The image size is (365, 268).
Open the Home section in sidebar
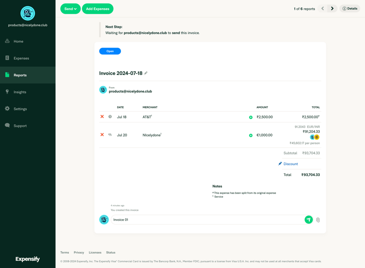(20, 41)
